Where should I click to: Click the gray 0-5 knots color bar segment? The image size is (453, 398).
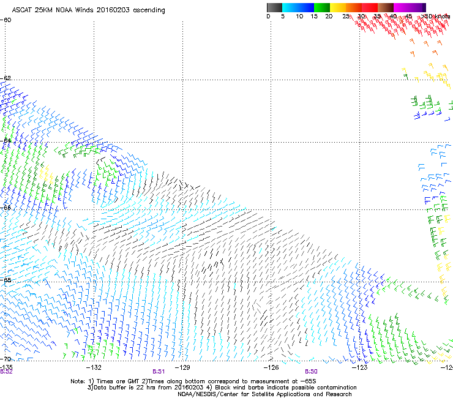[x=274, y=7]
